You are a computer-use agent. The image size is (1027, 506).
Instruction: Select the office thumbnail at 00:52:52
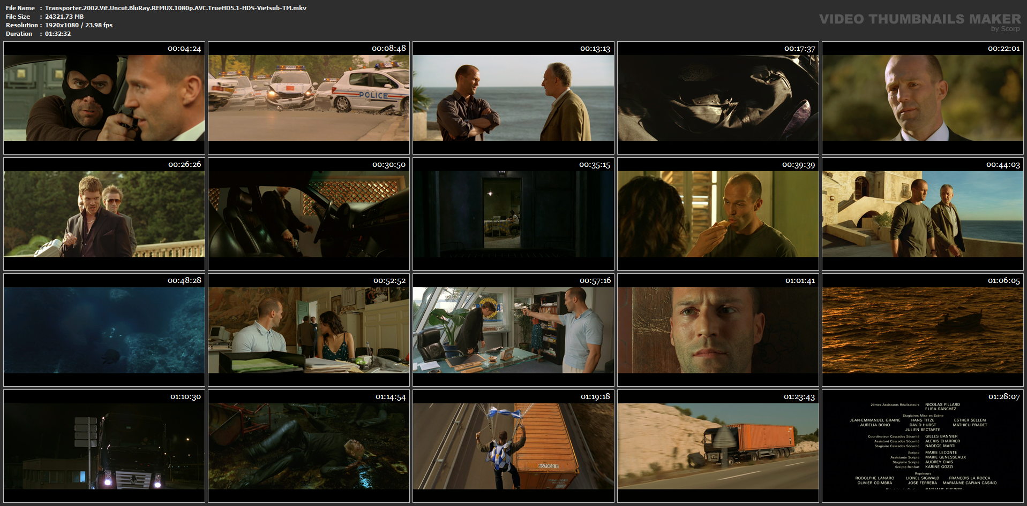click(x=309, y=330)
